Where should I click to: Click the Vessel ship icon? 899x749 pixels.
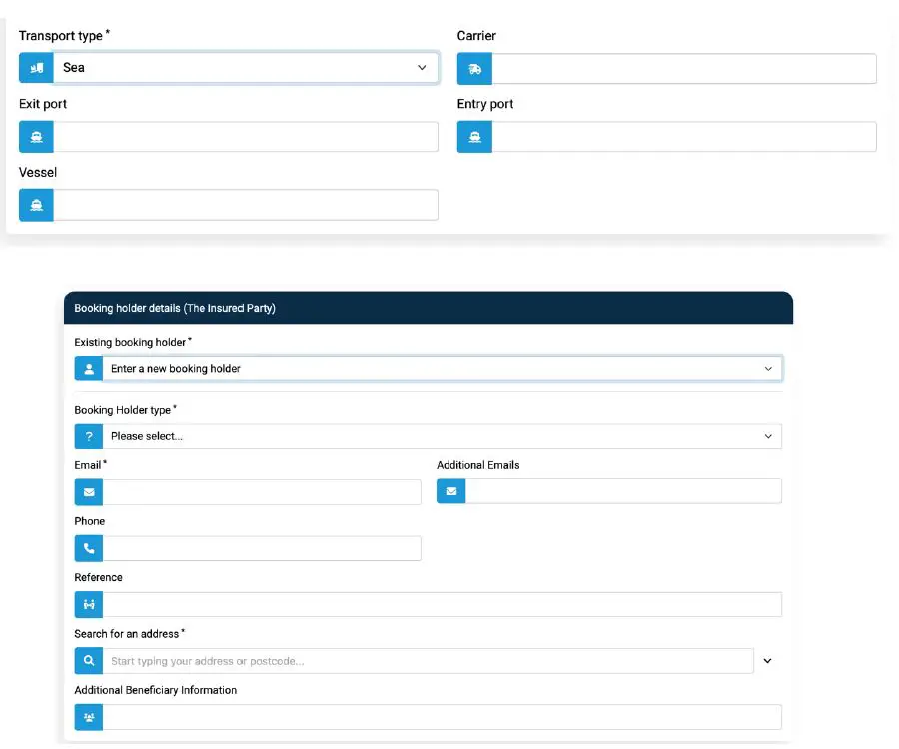(x=36, y=204)
